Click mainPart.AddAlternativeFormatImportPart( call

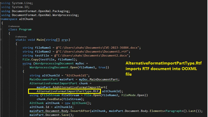[72, 87]
